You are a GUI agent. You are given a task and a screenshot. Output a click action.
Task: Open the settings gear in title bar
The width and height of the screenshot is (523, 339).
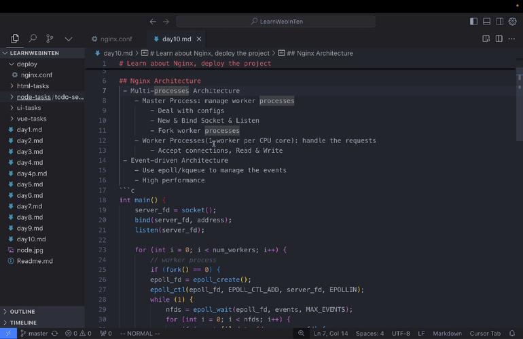click(513, 22)
